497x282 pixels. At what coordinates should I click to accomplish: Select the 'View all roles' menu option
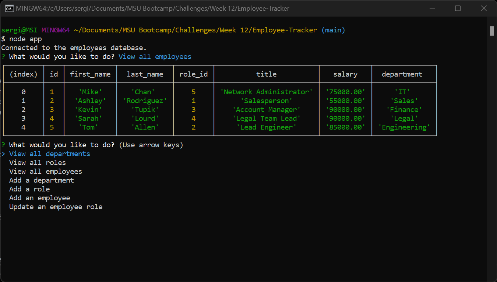[38, 162]
